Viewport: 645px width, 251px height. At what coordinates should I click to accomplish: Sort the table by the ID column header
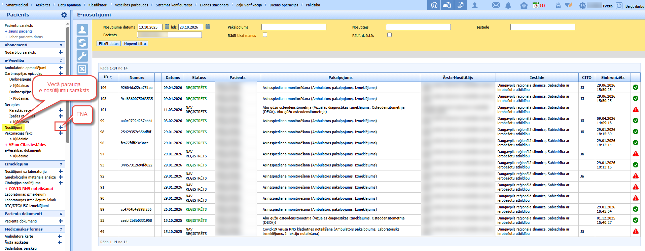pyautogui.click(x=108, y=77)
